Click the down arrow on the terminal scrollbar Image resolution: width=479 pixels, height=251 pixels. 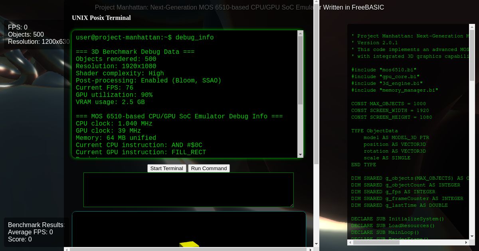[x=299, y=155]
